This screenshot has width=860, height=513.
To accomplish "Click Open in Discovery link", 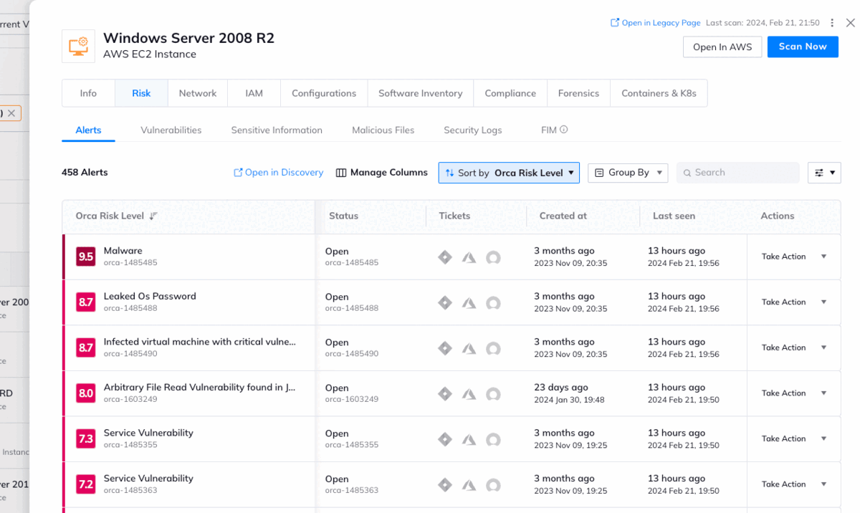I will 279,173.
